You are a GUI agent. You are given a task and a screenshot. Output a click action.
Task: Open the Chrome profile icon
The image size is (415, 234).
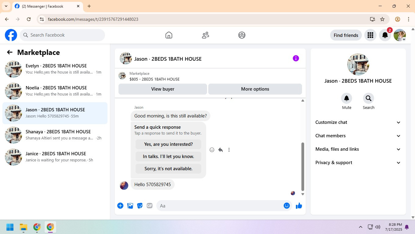398,19
